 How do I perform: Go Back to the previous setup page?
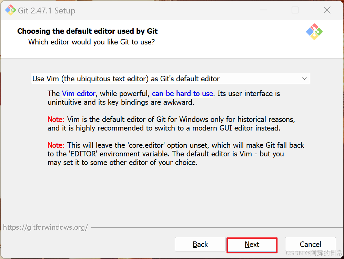click(x=200, y=244)
